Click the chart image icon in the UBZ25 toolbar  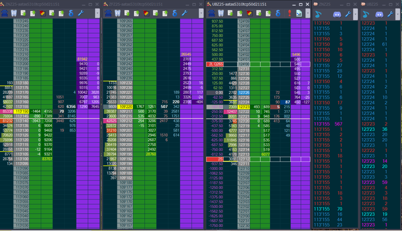(299, 12)
